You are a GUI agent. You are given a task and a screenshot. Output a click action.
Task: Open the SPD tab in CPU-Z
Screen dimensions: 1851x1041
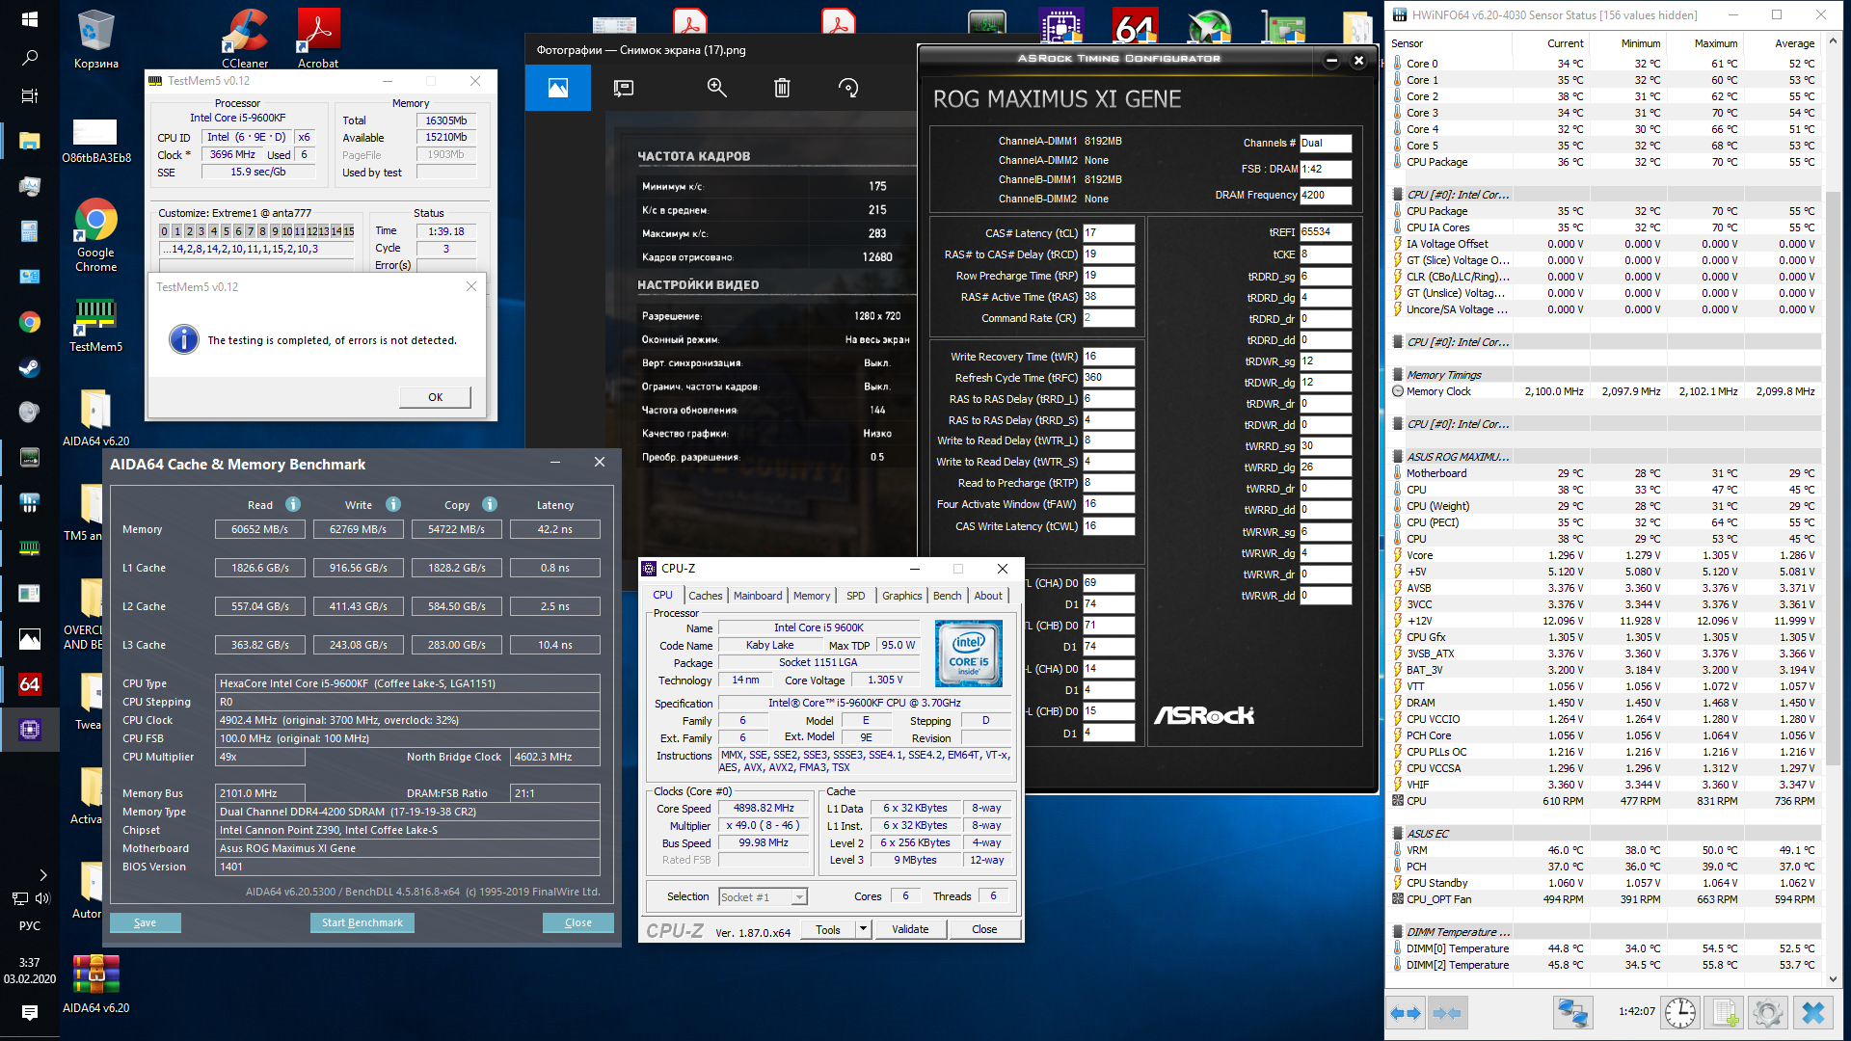855,596
